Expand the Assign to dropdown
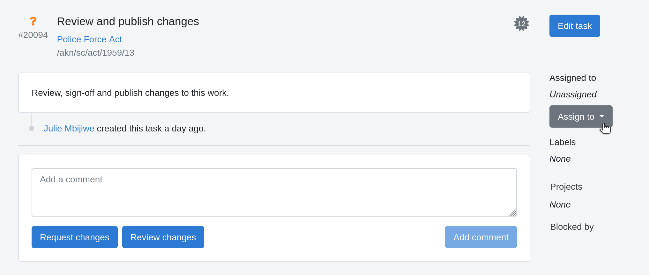Viewport: 649px width, 275px height. tap(581, 116)
